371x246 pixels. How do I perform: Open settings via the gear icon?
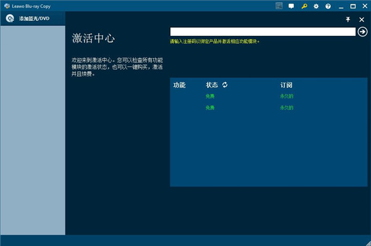[x=316, y=6]
